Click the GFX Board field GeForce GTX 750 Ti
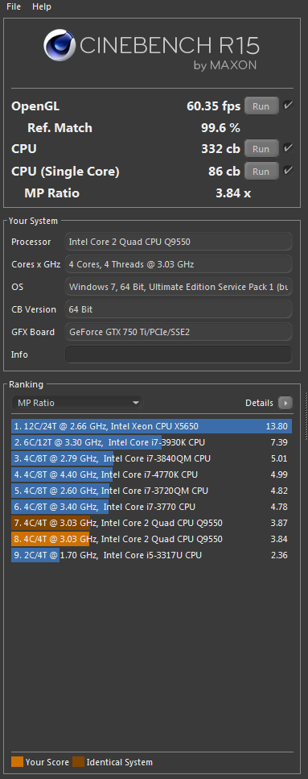Screen dimensions: 308x779 click(x=179, y=332)
